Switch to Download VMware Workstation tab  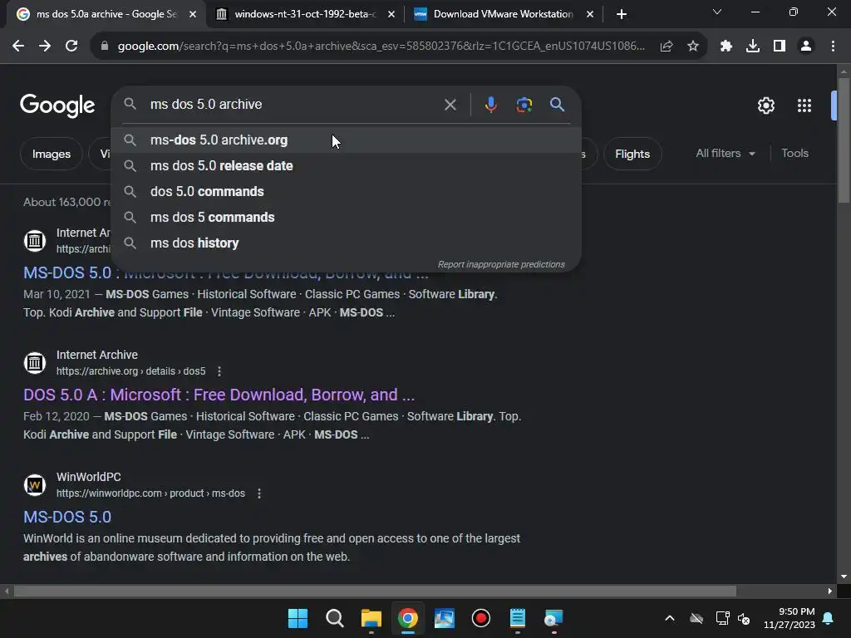point(503,14)
